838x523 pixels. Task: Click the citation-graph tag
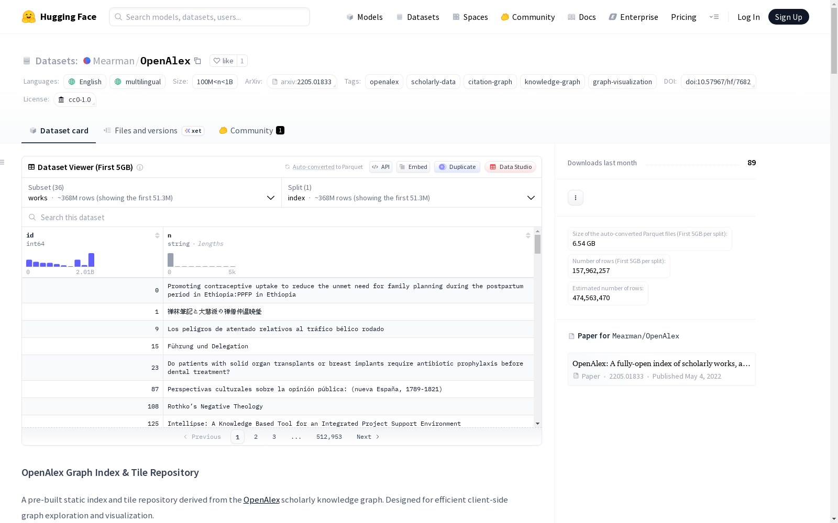[x=490, y=82]
